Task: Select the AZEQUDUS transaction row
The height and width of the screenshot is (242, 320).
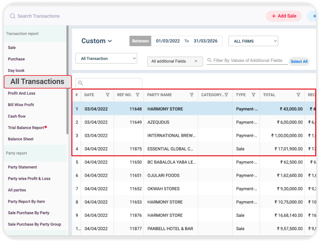Action: (194, 122)
